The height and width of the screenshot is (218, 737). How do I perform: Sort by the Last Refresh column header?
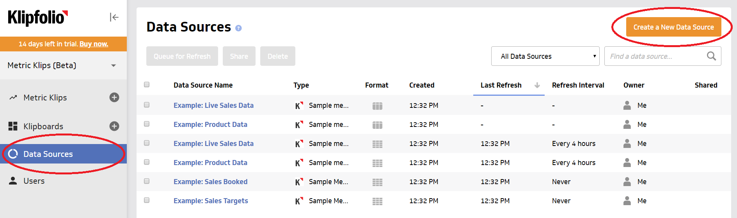[501, 85]
